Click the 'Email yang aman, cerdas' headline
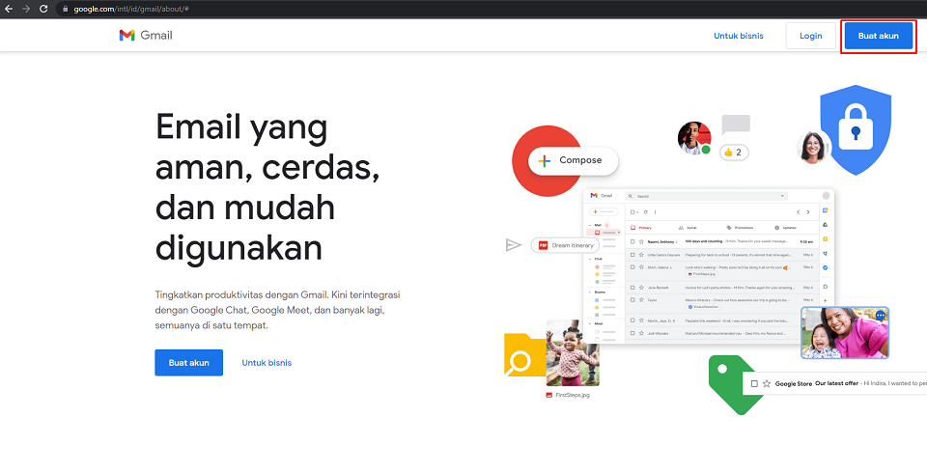927x473 pixels. 267,187
